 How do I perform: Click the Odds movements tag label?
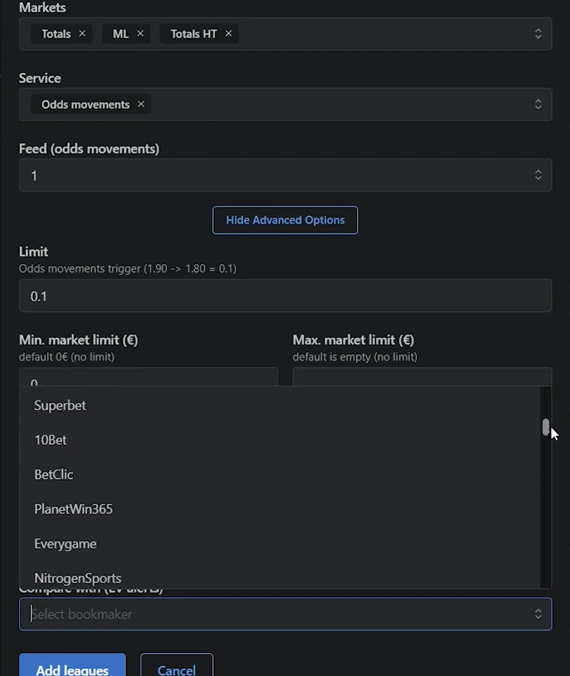85,105
